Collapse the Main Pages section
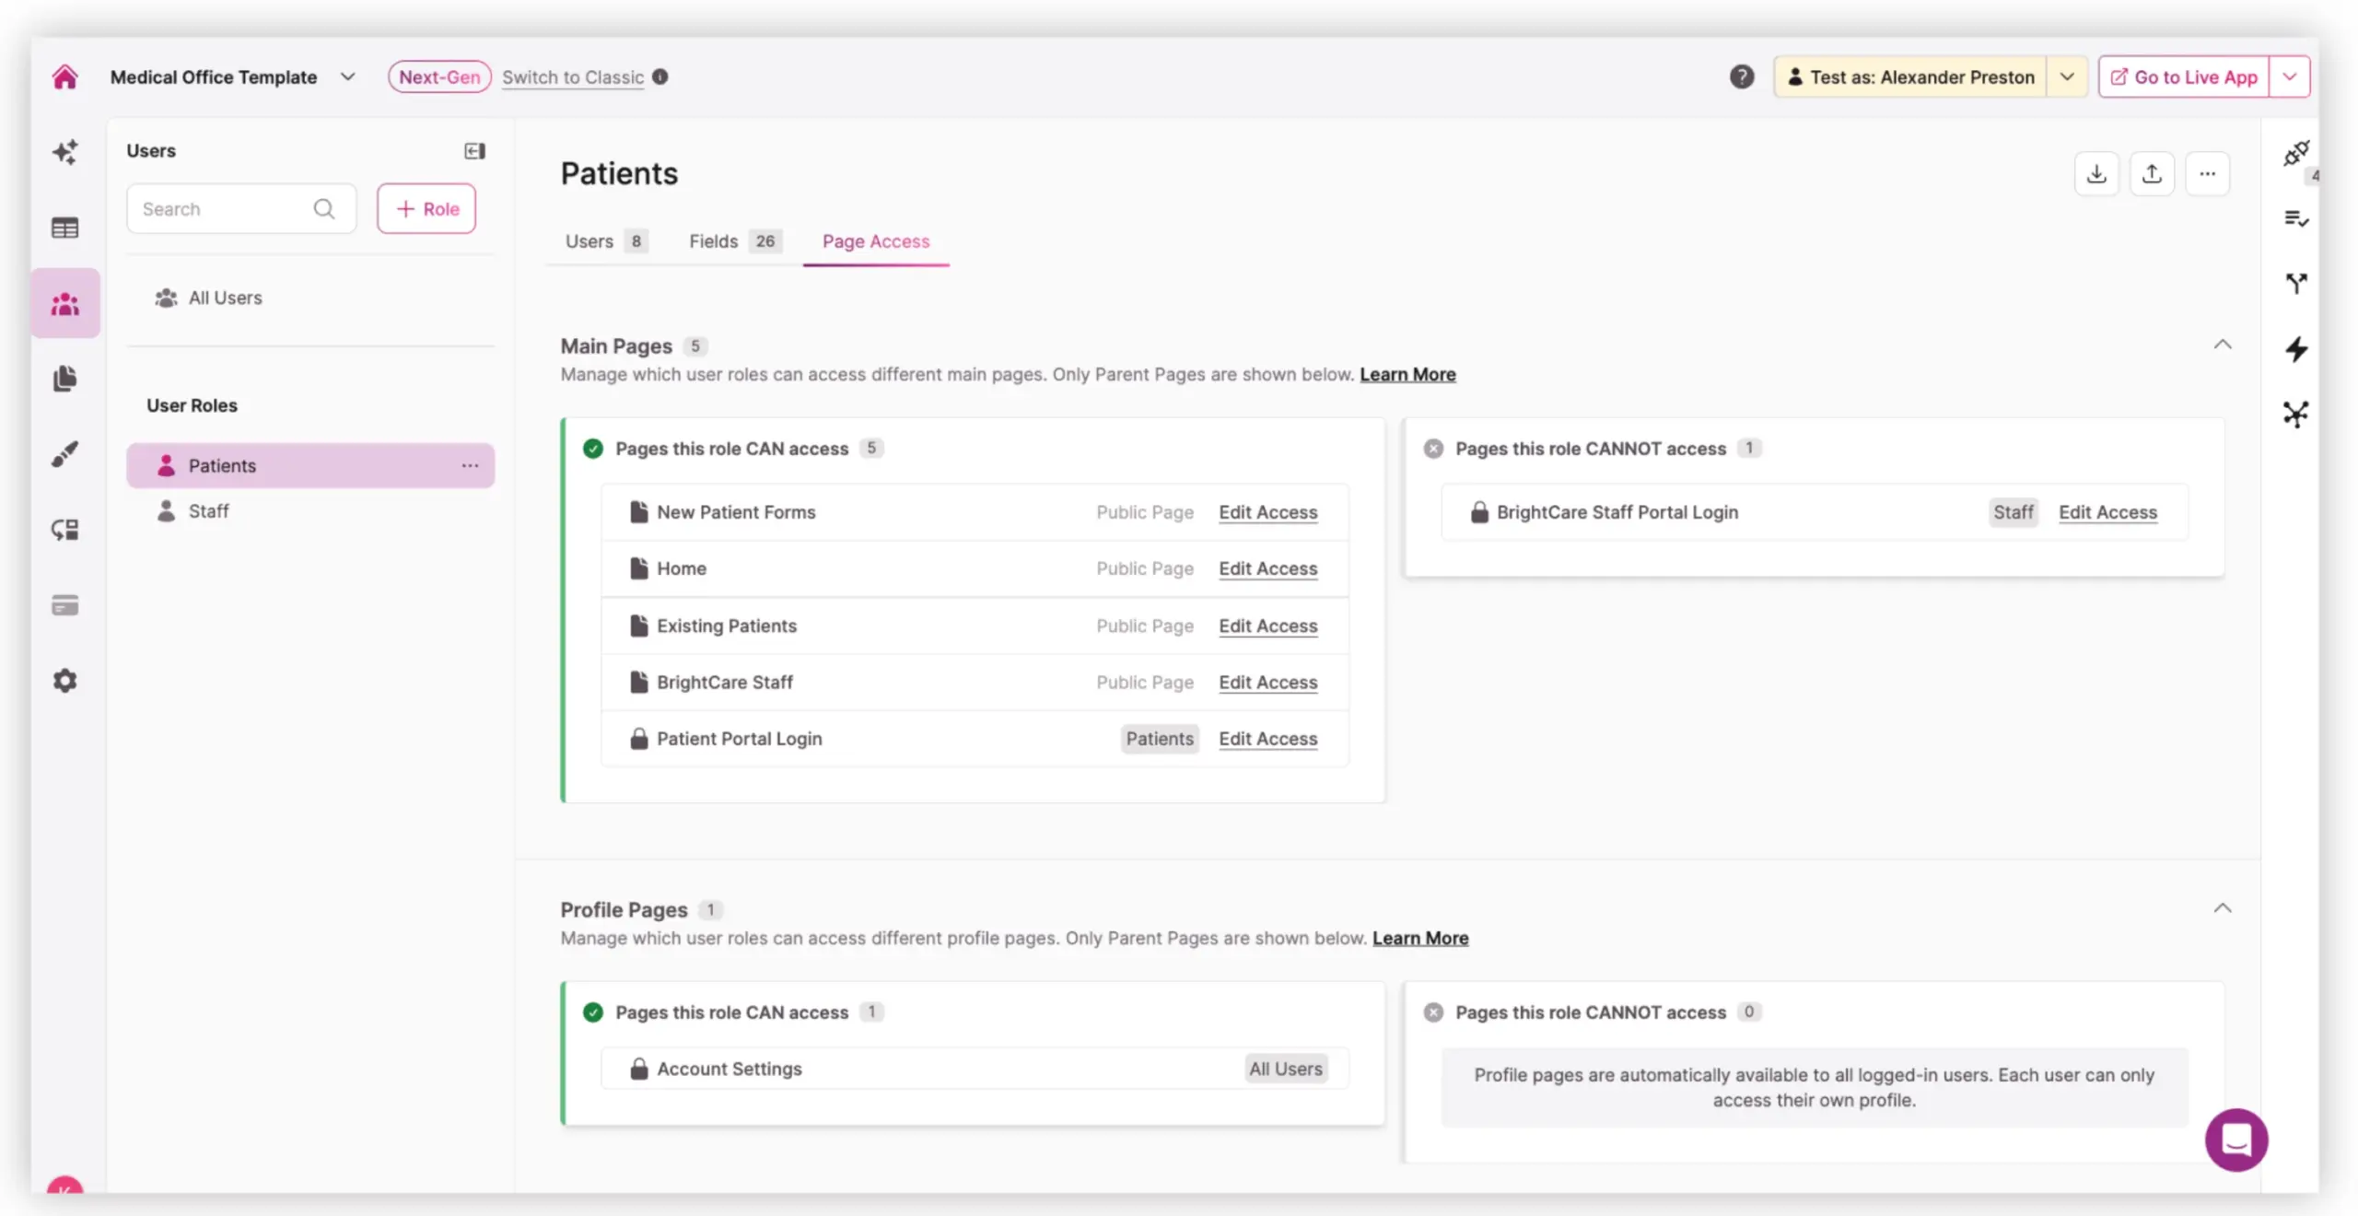This screenshot has width=2358, height=1216. pos(2222,345)
